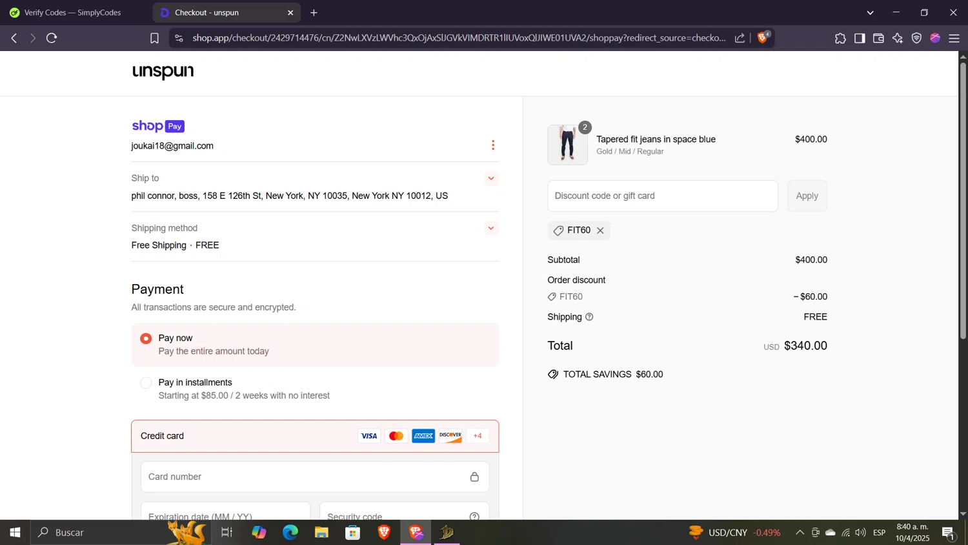The image size is (968, 545).
Task: Click the volume speaker tray icon
Action: point(861,533)
